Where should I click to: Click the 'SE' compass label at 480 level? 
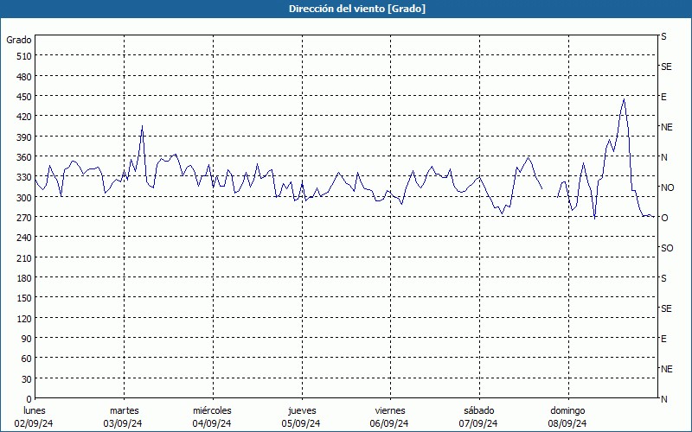(x=666, y=67)
